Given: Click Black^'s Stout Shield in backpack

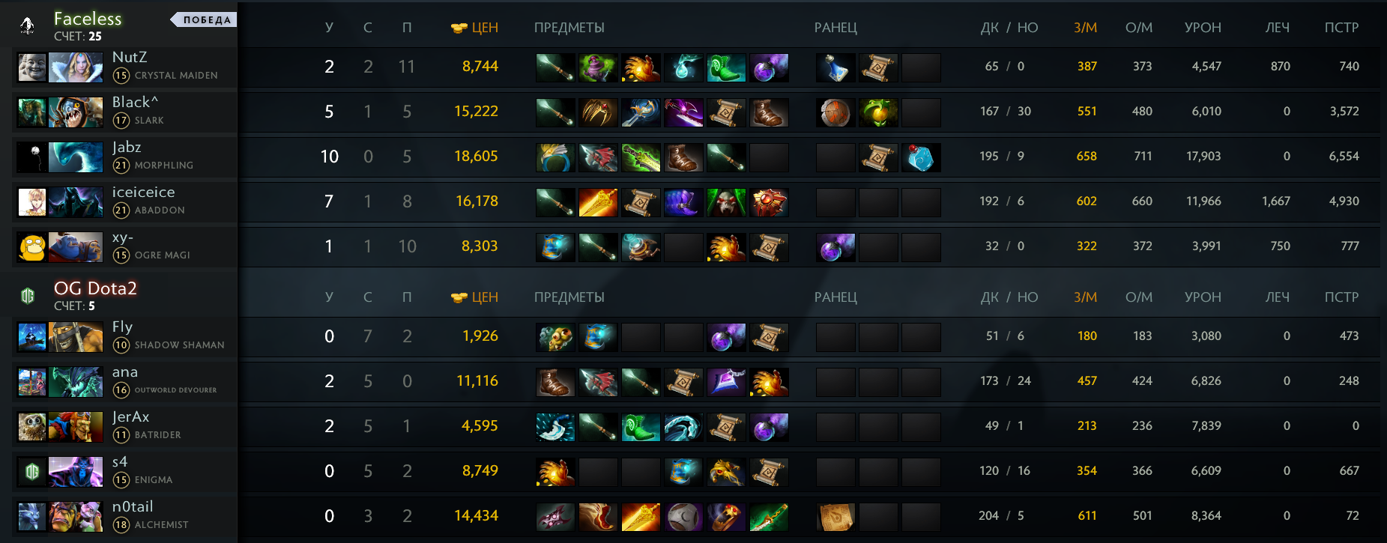Looking at the screenshot, I should [x=835, y=112].
